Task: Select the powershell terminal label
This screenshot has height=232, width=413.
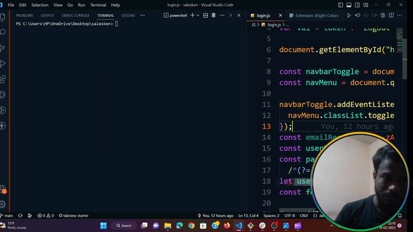Action: click(x=176, y=15)
